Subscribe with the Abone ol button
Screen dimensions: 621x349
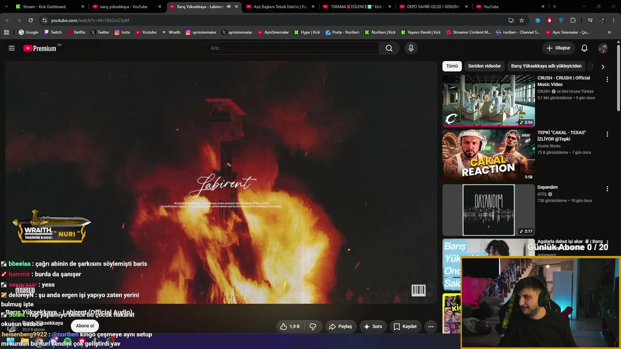85,326
